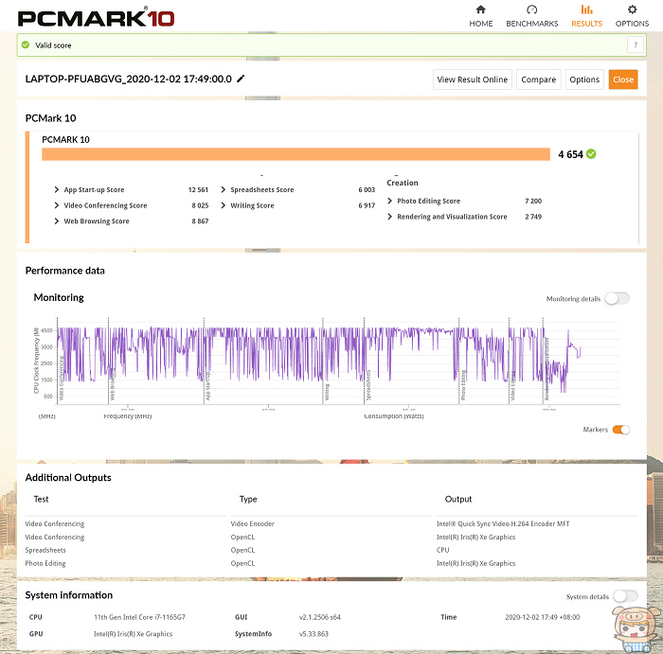Open the Options gear icon
Image resolution: width=663 pixels, height=654 pixels.
pyautogui.click(x=632, y=9)
